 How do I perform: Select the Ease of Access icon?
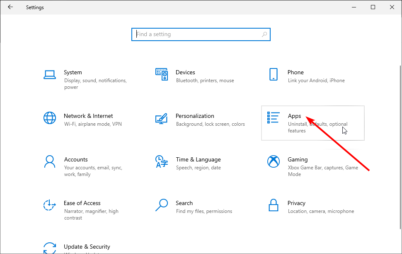point(50,205)
